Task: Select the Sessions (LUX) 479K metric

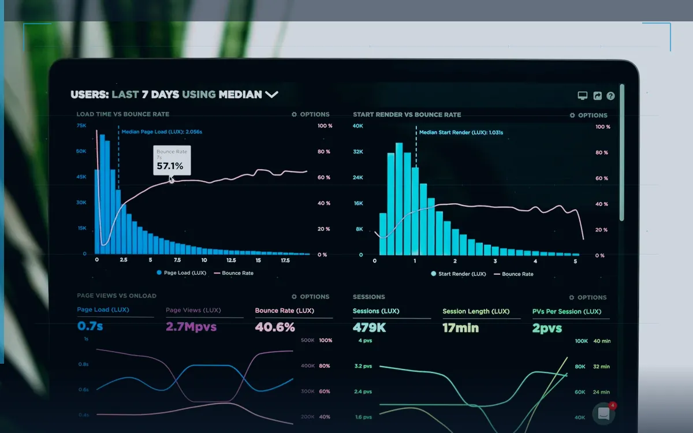Action: (x=392, y=321)
